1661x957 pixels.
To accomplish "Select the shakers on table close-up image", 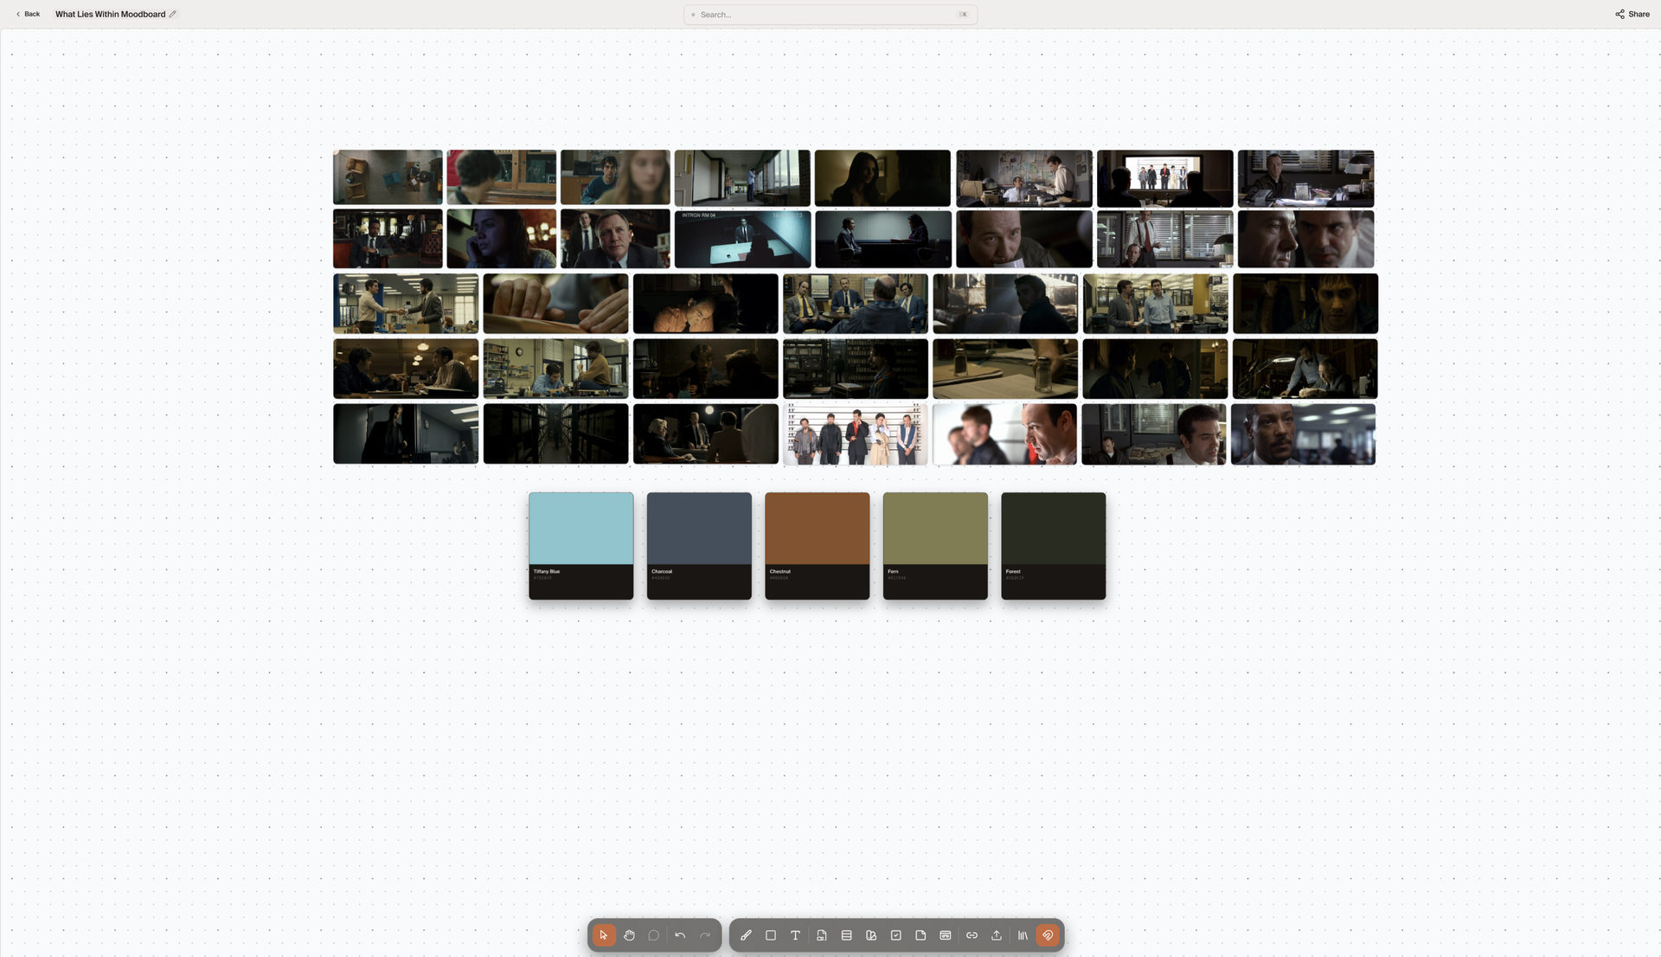I will pyautogui.click(x=1005, y=369).
